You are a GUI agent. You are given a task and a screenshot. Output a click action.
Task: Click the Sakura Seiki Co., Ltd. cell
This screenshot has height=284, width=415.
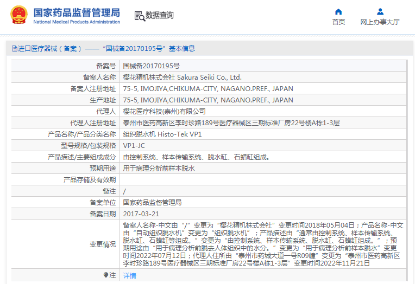[x=182, y=78]
